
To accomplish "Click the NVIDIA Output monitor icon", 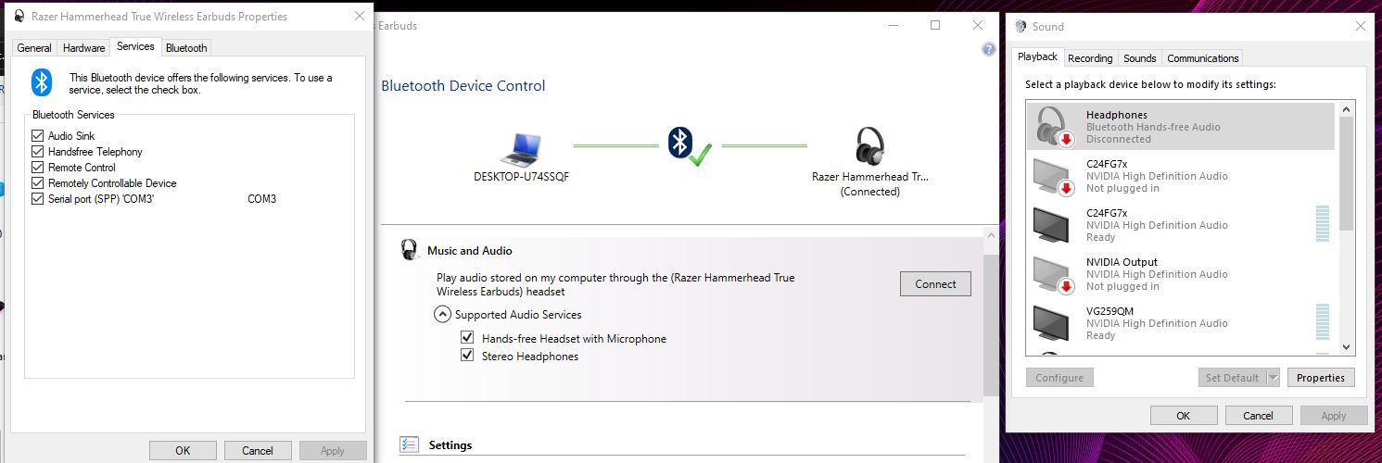I will coord(1053,274).
